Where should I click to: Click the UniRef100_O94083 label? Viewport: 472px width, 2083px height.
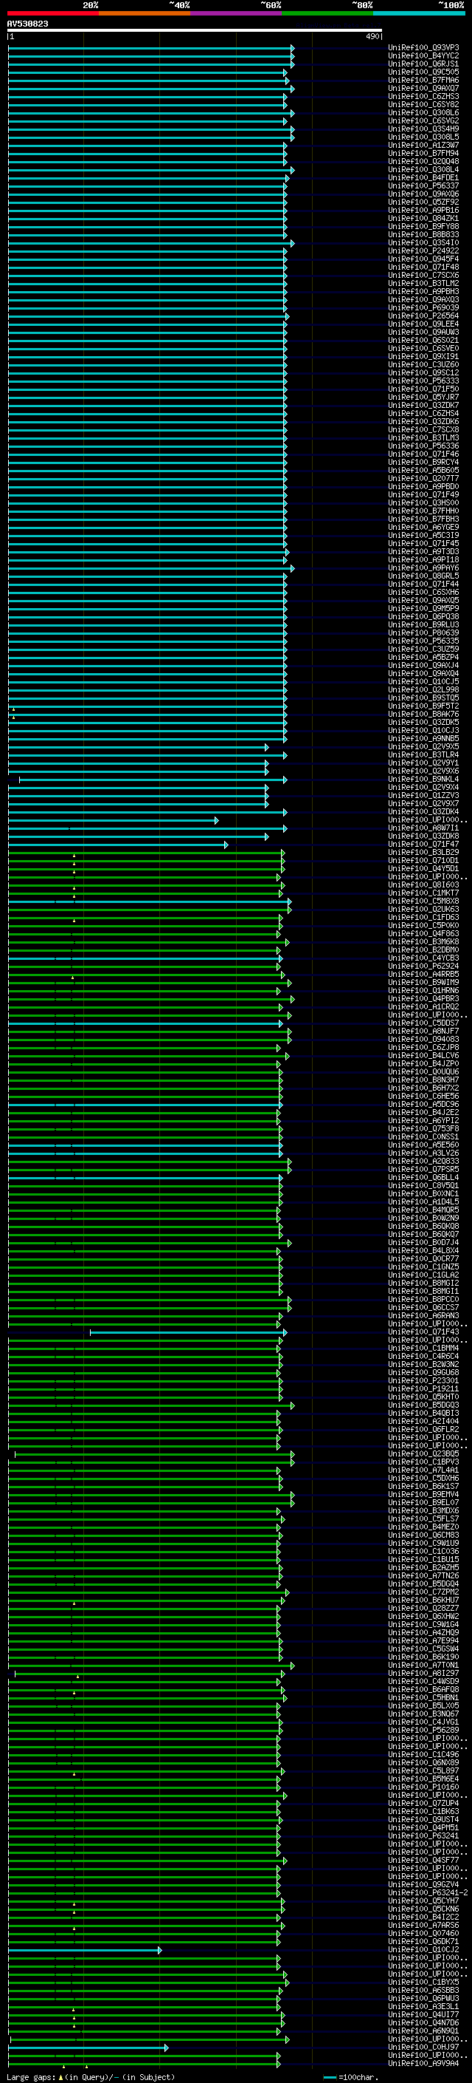point(423,1039)
